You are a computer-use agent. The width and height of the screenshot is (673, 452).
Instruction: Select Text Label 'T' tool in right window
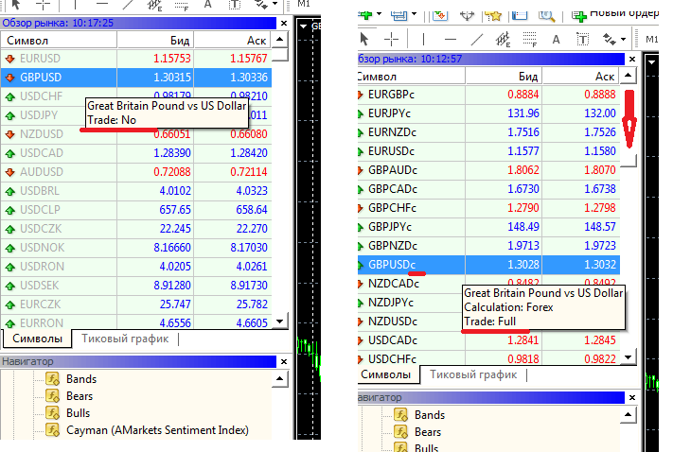(x=583, y=40)
